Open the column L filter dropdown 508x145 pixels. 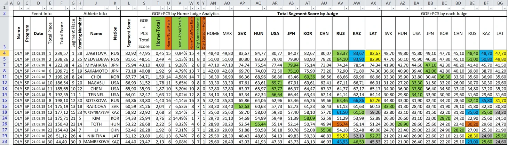(134, 8)
